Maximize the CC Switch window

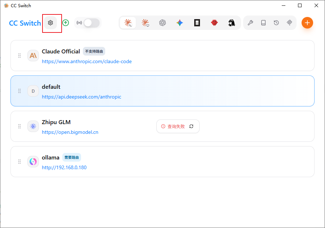pyautogui.click(x=300, y=6)
